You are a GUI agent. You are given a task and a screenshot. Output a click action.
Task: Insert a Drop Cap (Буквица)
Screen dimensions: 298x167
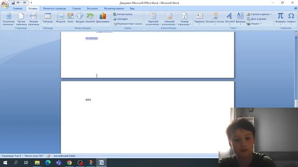point(240,19)
